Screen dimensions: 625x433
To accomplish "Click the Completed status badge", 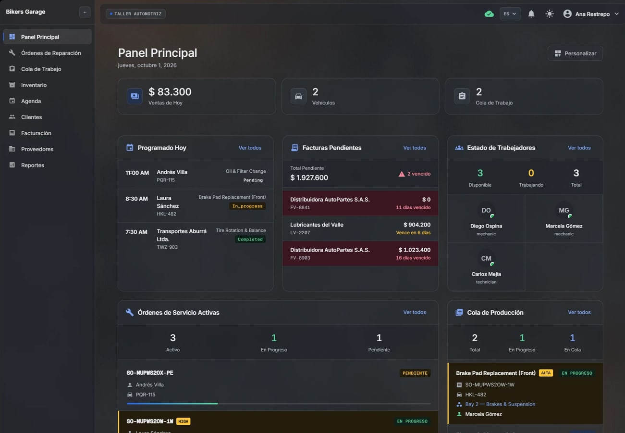I will [250, 239].
